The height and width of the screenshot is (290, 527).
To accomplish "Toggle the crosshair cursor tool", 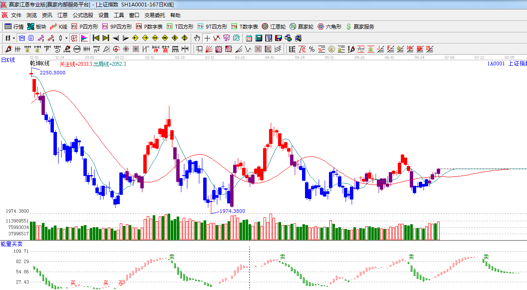I will (x=207, y=38).
